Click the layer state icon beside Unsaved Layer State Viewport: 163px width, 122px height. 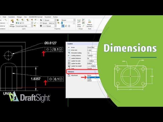35,26
